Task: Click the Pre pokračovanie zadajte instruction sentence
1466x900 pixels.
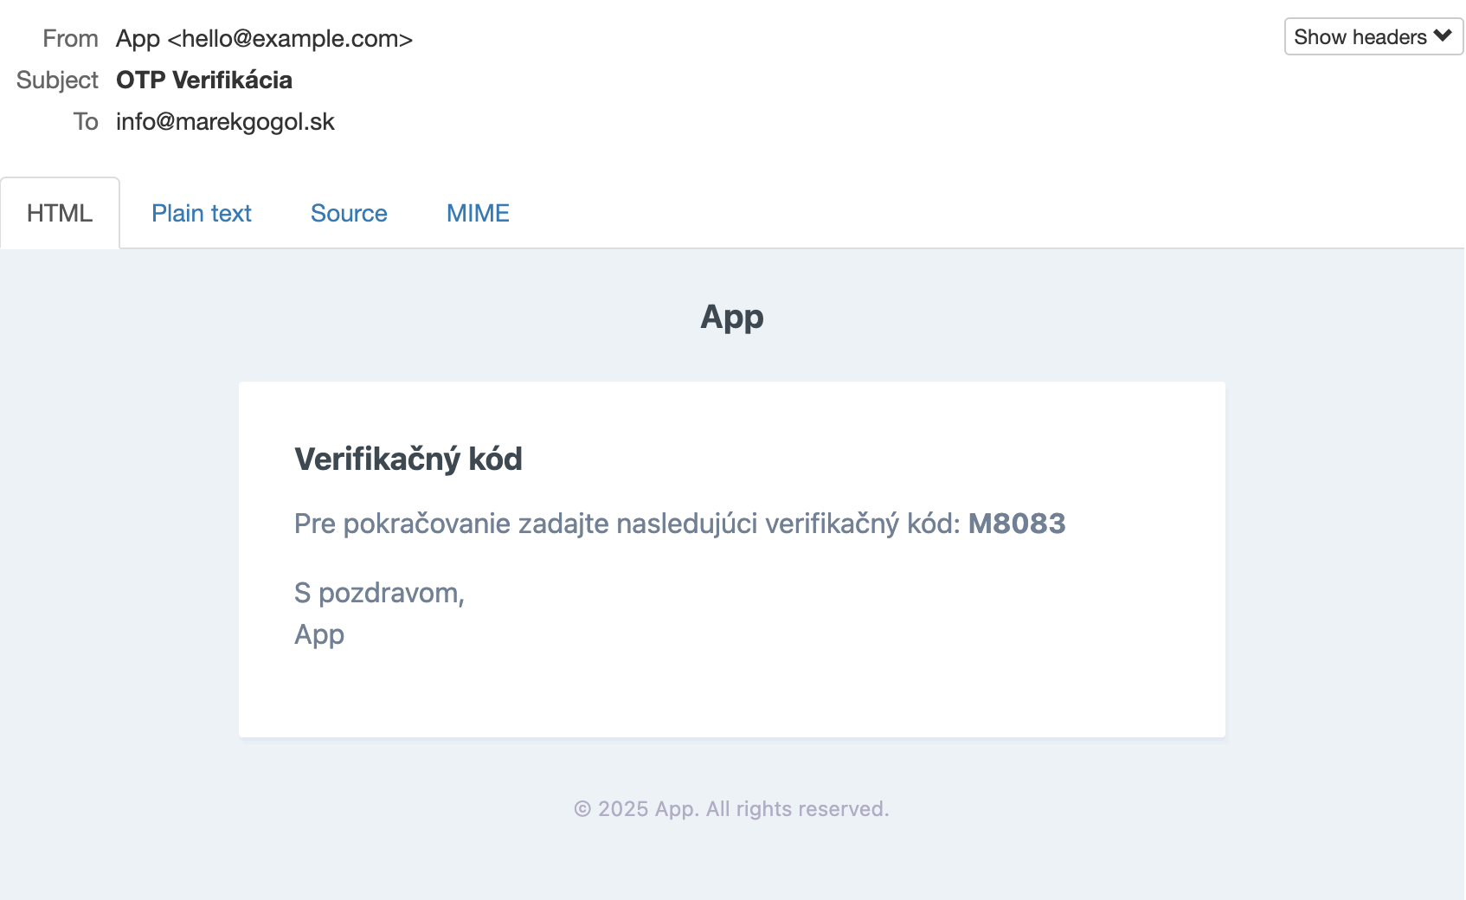Action: pyautogui.click(x=680, y=524)
